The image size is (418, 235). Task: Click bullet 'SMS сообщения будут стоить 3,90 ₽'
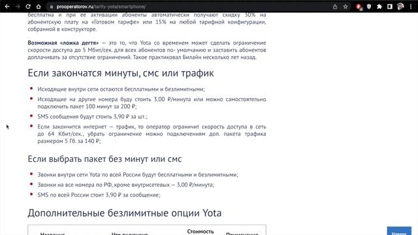[92, 116]
